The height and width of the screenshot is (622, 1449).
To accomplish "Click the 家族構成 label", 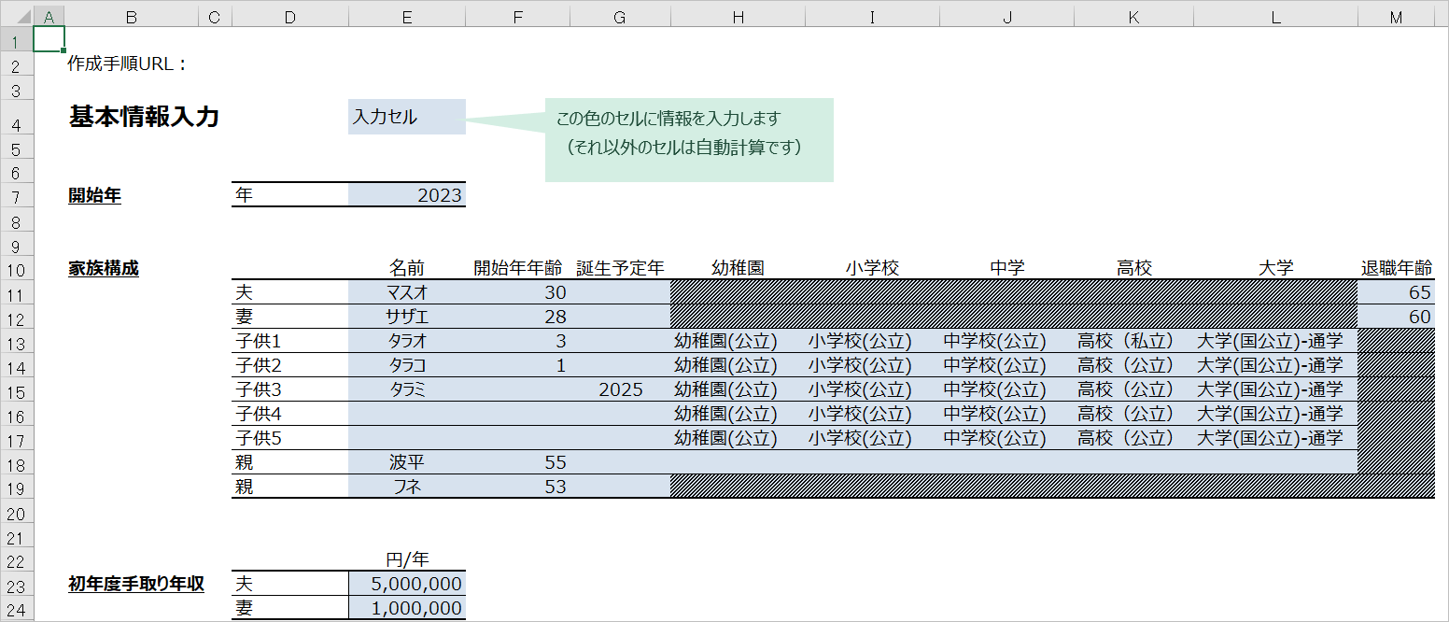I will 104,268.
